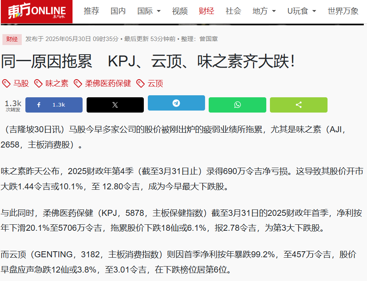The image size is (367, 281).
Task: Share article via Telegram
Action: click(176, 103)
